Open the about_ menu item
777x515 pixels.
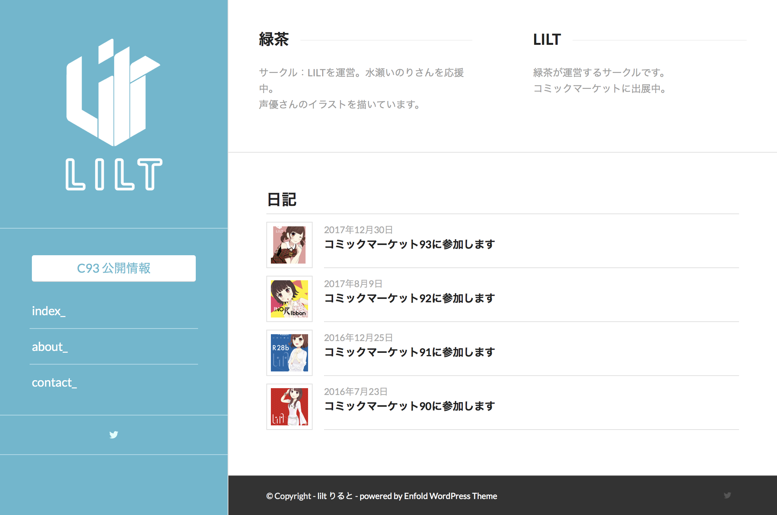pyautogui.click(x=50, y=347)
